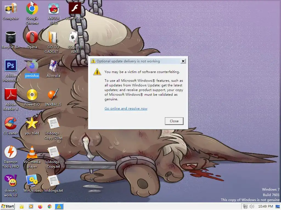The width and height of the screenshot is (281, 210).
Task: Click the highlighted Firefox-style globe desktop shortcut
Action: pos(32,69)
